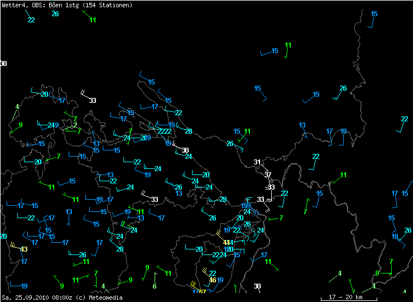
Task: Select the overlapping blue 159 station label
Action: [246, 206]
